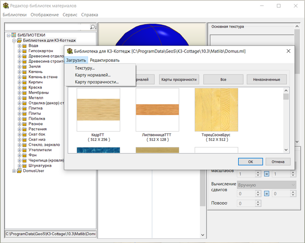305x243 pixels.
Task: Click the dialog title bar app icon
Action: pos(70,51)
